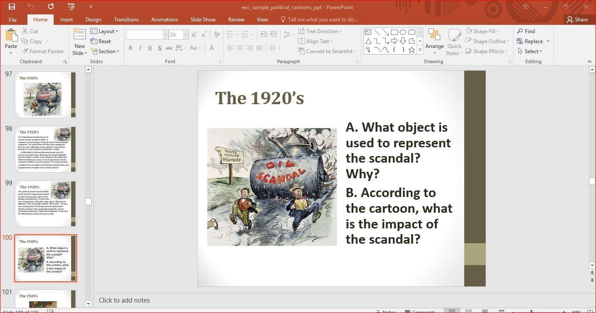Image resolution: width=596 pixels, height=313 pixels.
Task: Click the Share button
Action: [x=577, y=20]
